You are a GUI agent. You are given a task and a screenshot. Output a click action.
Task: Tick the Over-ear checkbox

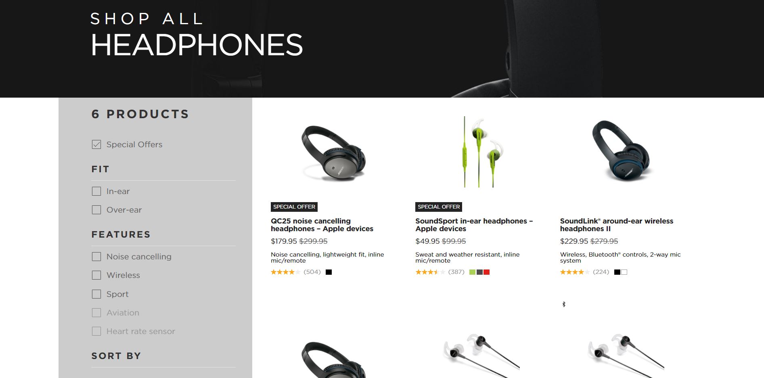tap(96, 210)
